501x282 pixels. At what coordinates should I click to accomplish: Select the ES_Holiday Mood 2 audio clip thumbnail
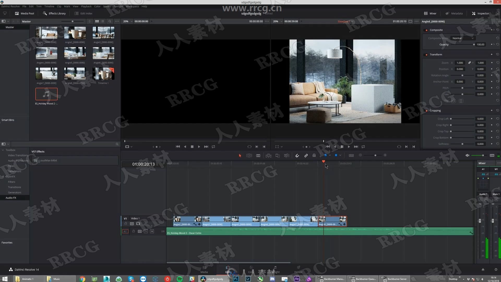pos(46,94)
